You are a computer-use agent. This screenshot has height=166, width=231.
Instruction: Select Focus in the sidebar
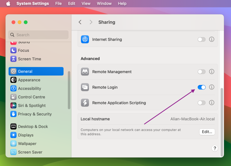(36, 50)
